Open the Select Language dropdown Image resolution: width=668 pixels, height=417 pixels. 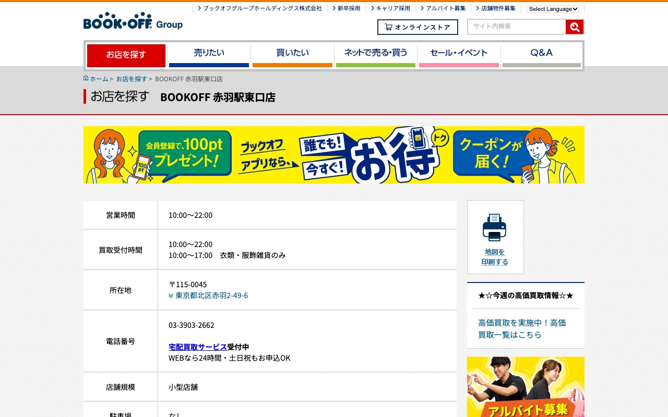coord(553,9)
